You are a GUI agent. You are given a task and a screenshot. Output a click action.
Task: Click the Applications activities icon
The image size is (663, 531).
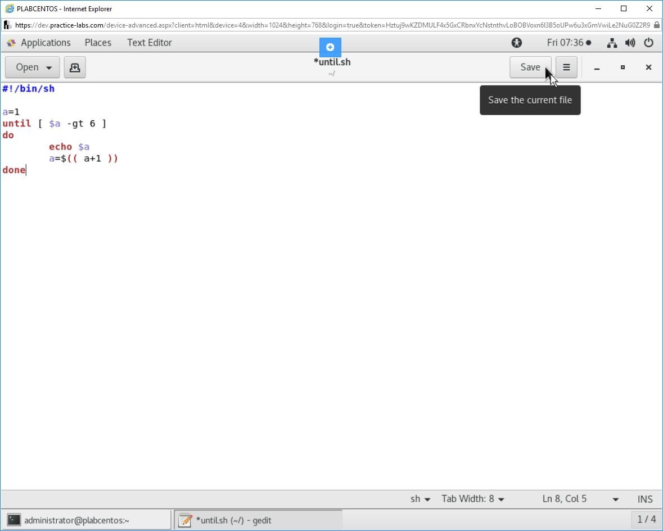click(x=11, y=43)
